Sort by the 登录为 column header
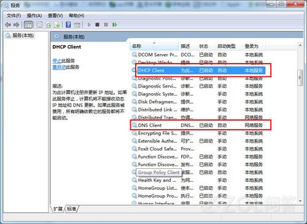 254,46
